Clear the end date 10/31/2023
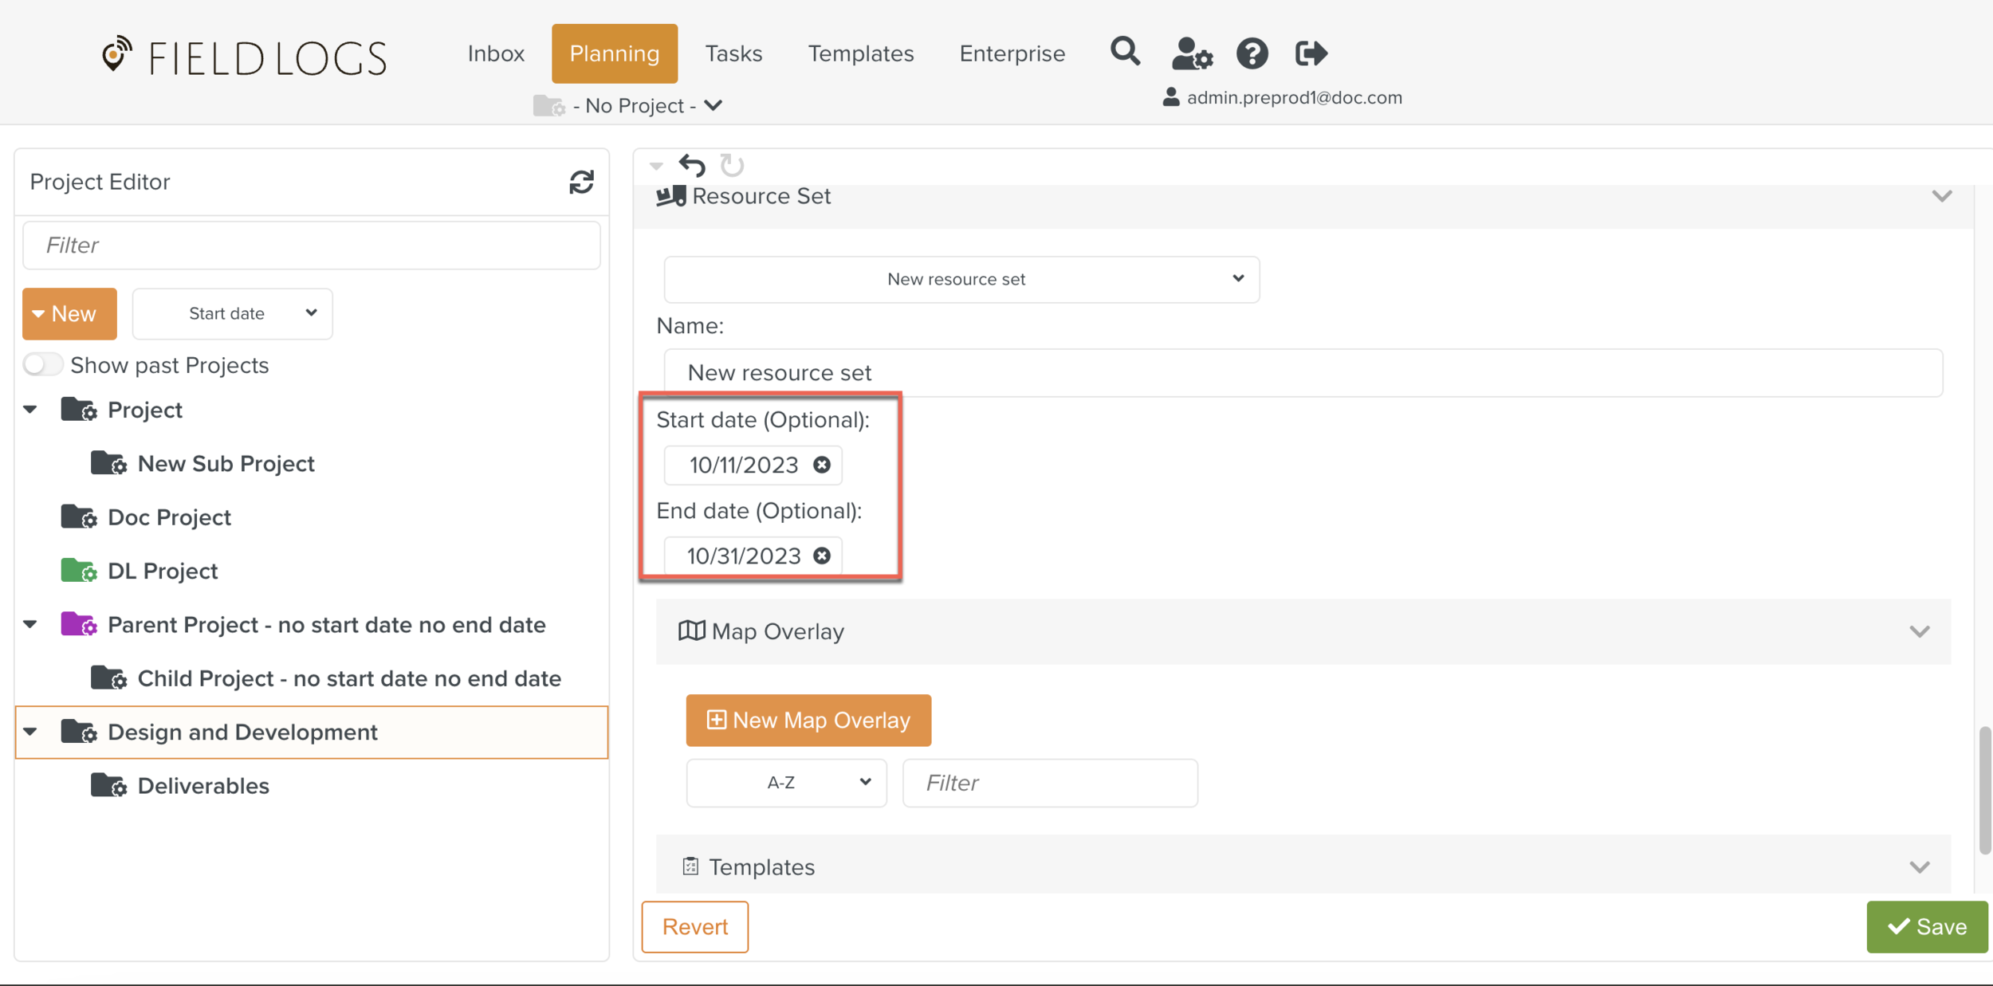The image size is (1993, 986). 822,556
